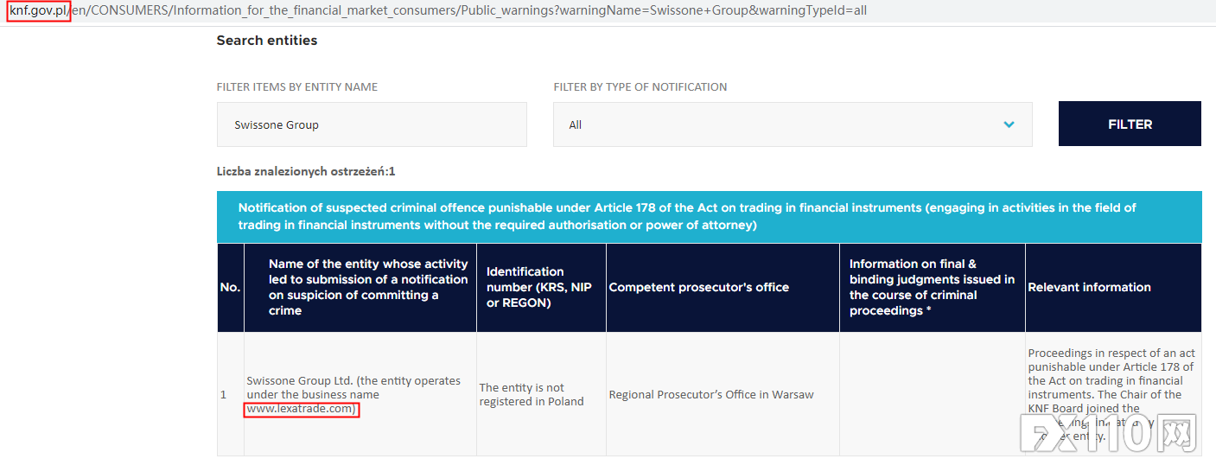The image size is (1216, 465).
Task: Click the No. column header
Action: click(230, 288)
